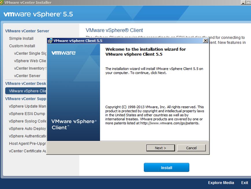This screenshot has height=189, width=251.
Task: Select Host Agent Pre-Upgrade Checker entry
Action: click(27, 144)
